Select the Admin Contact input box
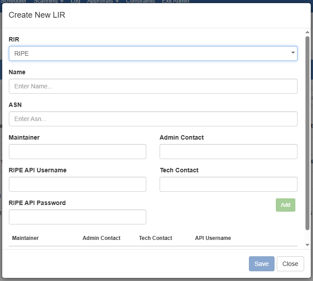This screenshot has width=313, height=281. (228, 152)
